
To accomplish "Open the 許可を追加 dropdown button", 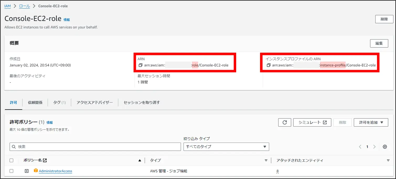I will pyautogui.click(x=371, y=122).
